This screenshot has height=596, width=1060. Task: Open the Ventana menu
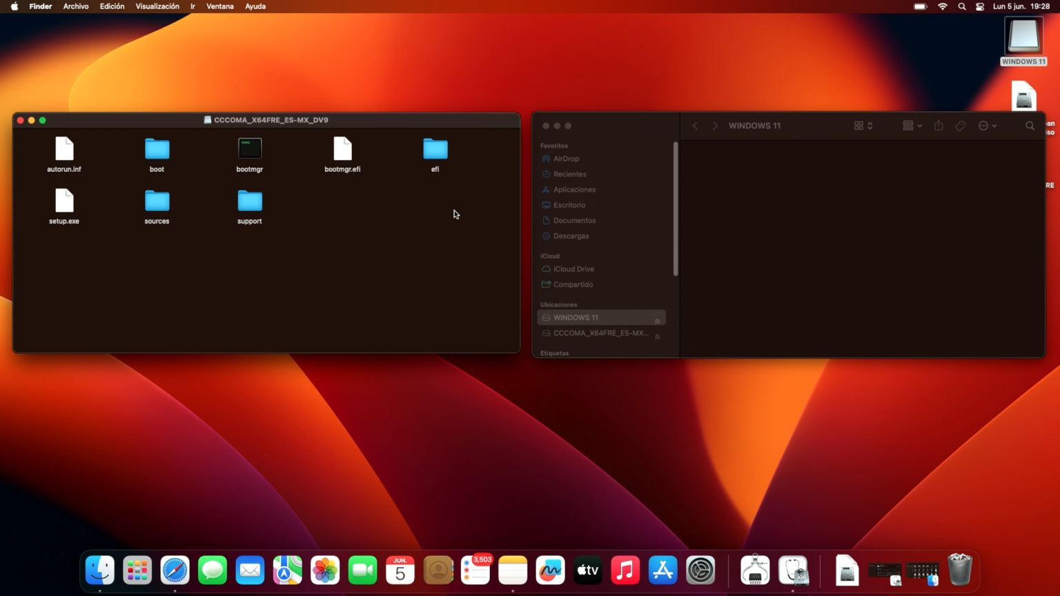220,6
